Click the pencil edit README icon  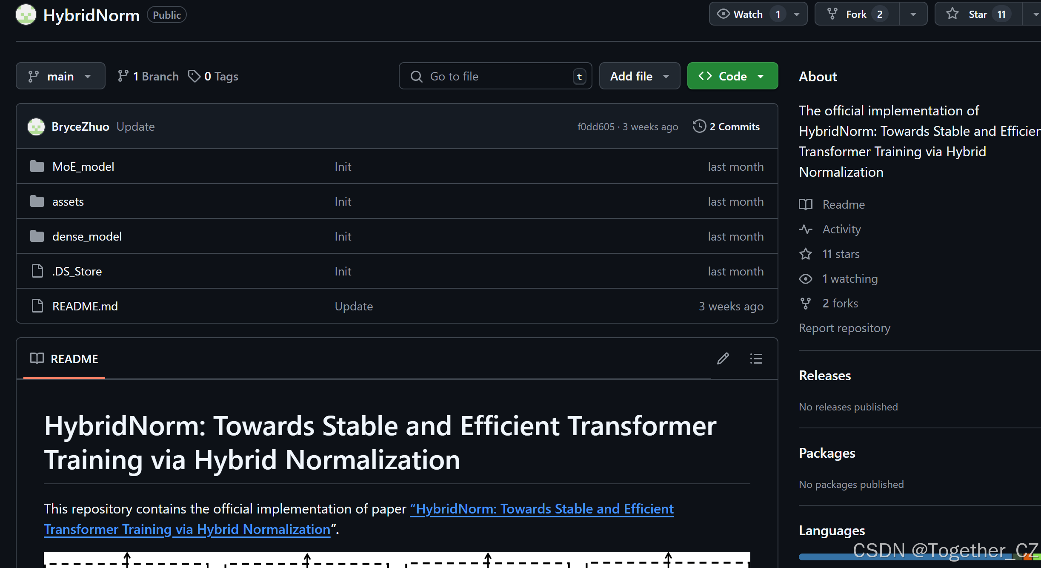[723, 359]
